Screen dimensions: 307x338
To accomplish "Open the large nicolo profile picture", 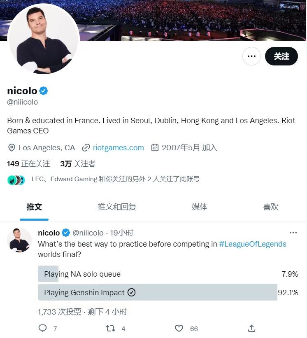I will tap(44, 39).
